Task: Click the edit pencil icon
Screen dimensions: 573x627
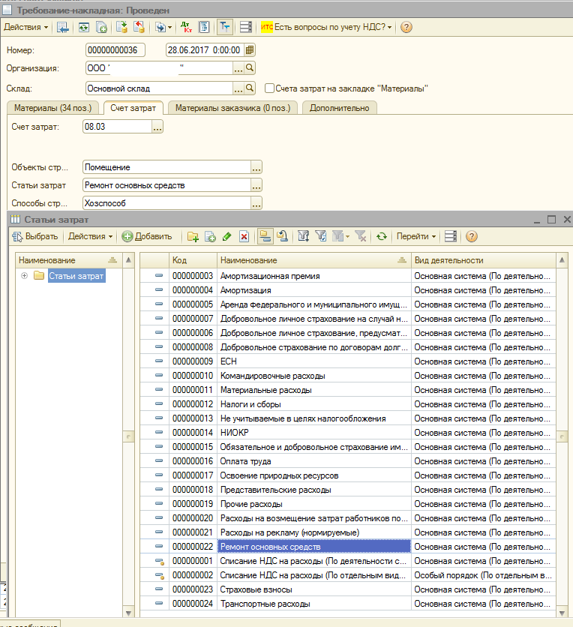Action: click(x=227, y=236)
